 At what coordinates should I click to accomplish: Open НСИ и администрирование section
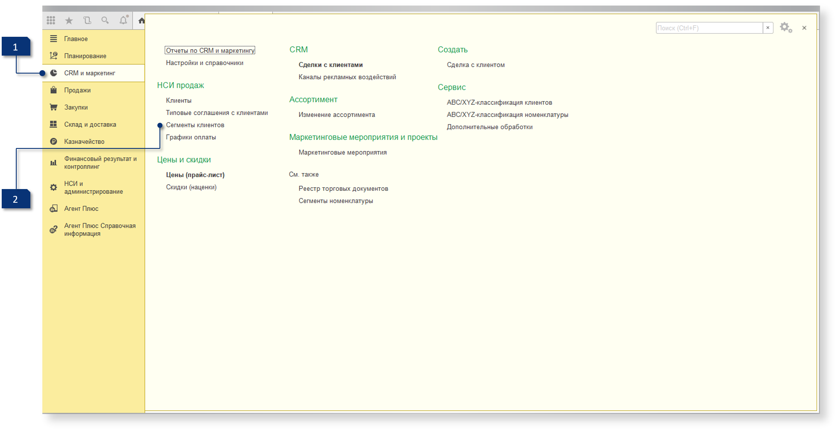pos(94,187)
